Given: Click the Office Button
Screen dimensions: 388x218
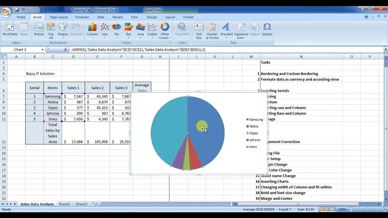Looking at the screenshot, I should coord(6,12).
